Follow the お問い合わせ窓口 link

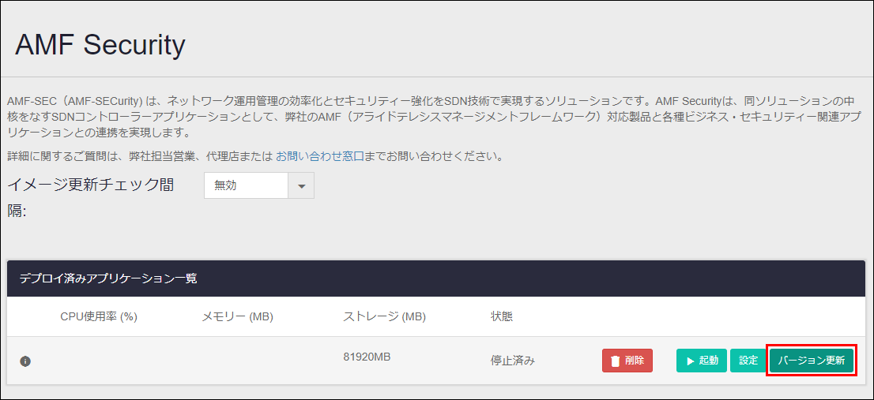click(x=320, y=156)
